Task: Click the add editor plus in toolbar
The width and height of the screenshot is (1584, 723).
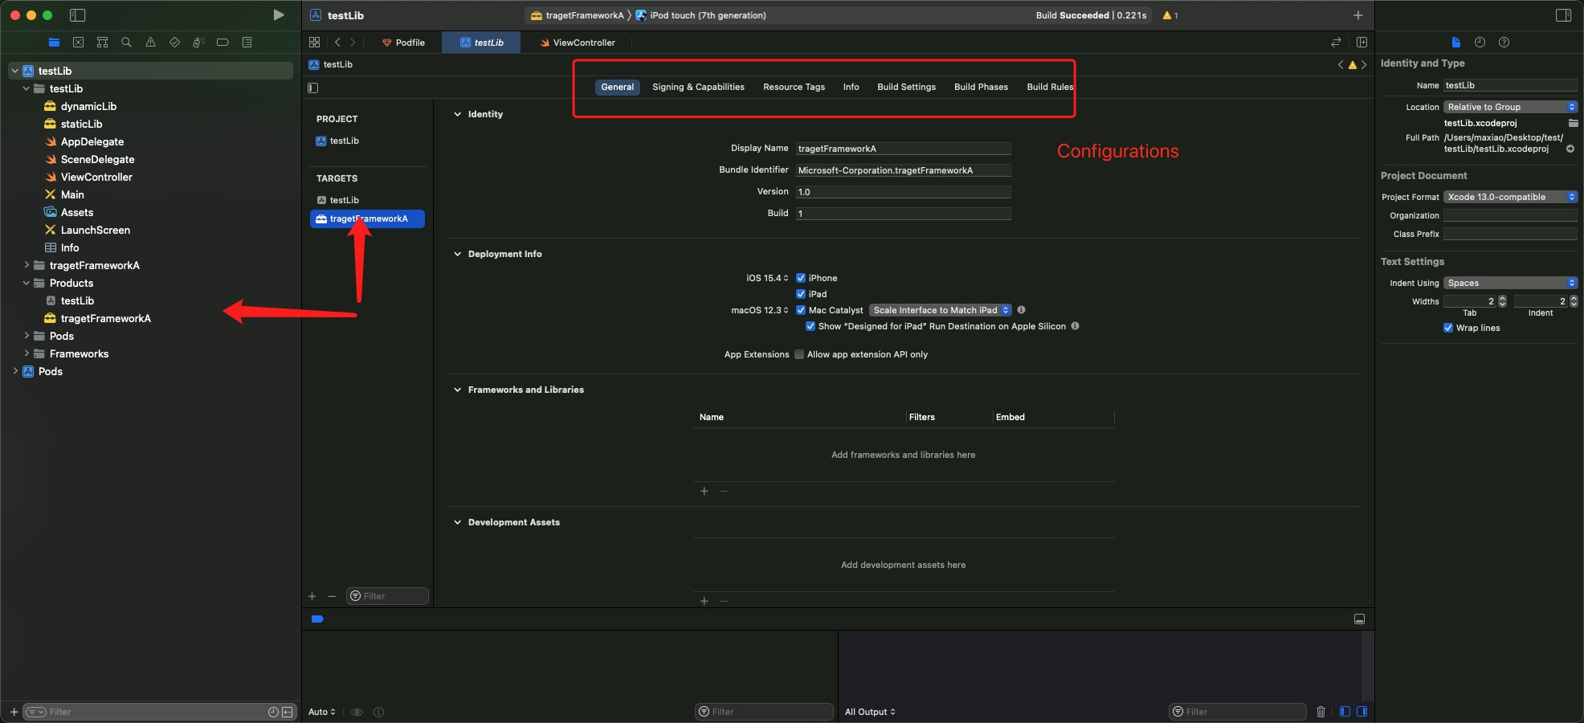Action: pos(1357,15)
